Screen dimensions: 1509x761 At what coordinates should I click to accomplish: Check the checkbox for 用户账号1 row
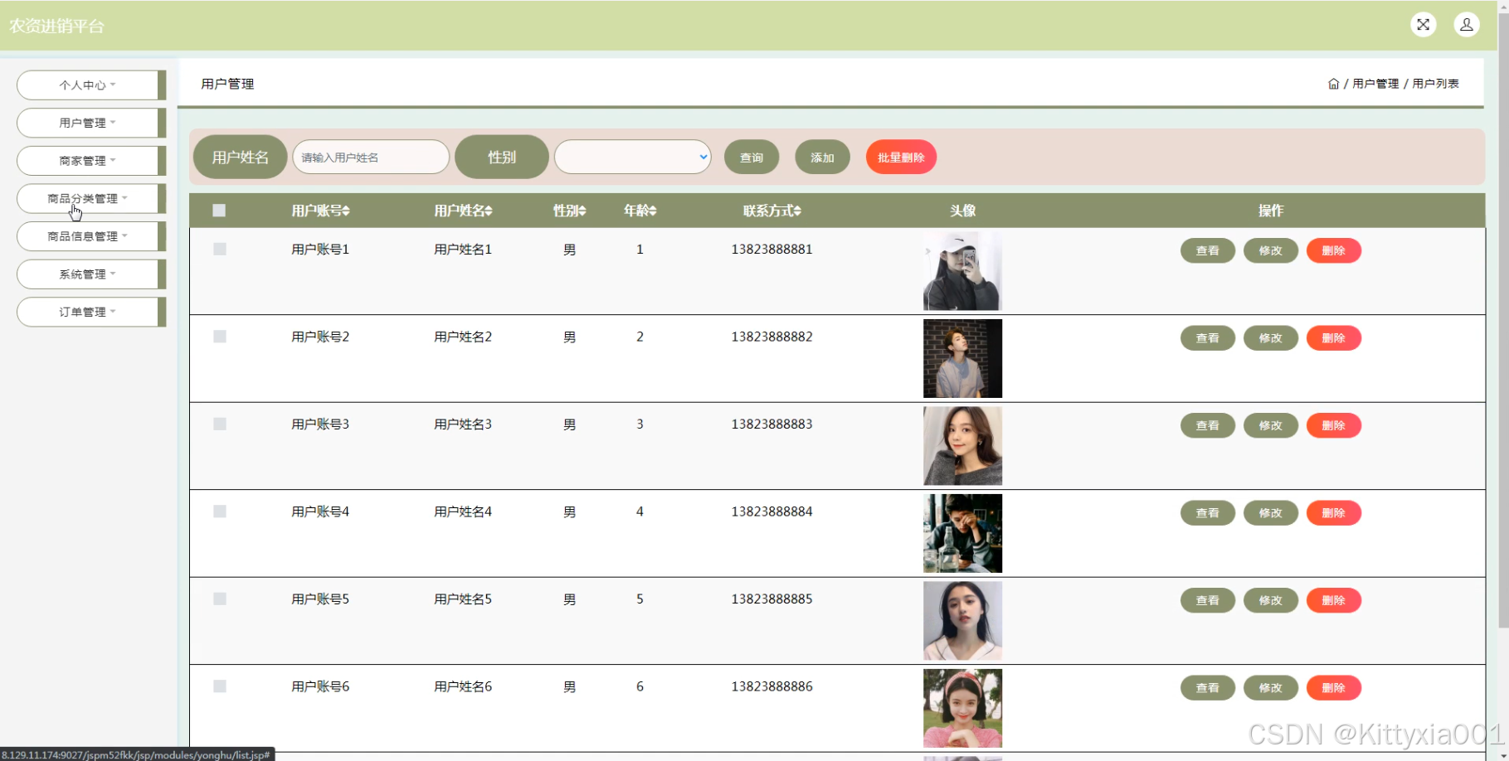pyautogui.click(x=220, y=250)
